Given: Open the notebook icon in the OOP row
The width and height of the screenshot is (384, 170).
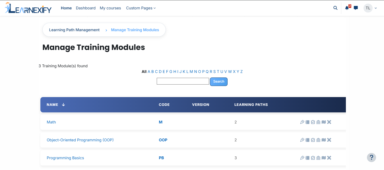Looking at the screenshot, I should click(x=307, y=140).
